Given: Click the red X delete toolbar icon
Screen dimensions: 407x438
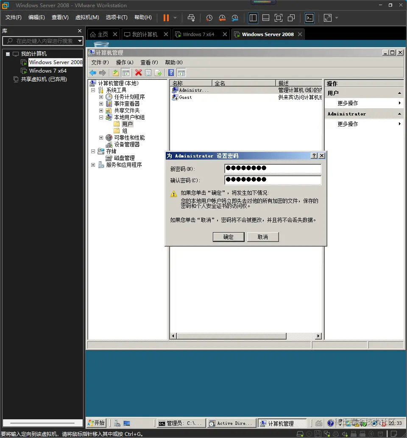Looking at the screenshot, I should [x=138, y=73].
